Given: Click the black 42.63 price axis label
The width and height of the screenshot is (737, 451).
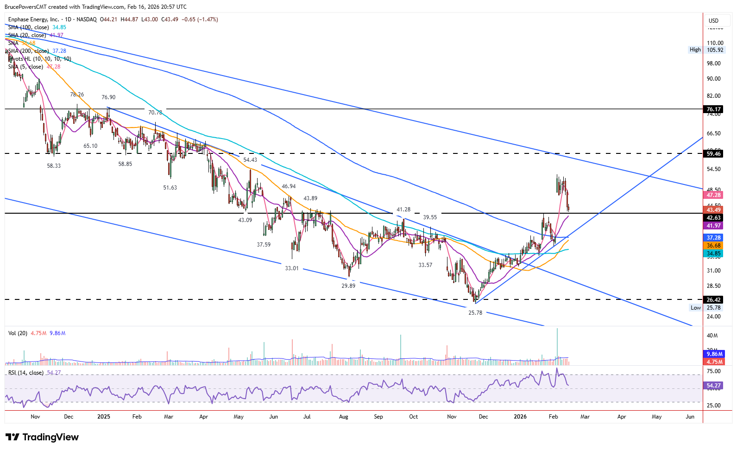Looking at the screenshot, I should (713, 218).
